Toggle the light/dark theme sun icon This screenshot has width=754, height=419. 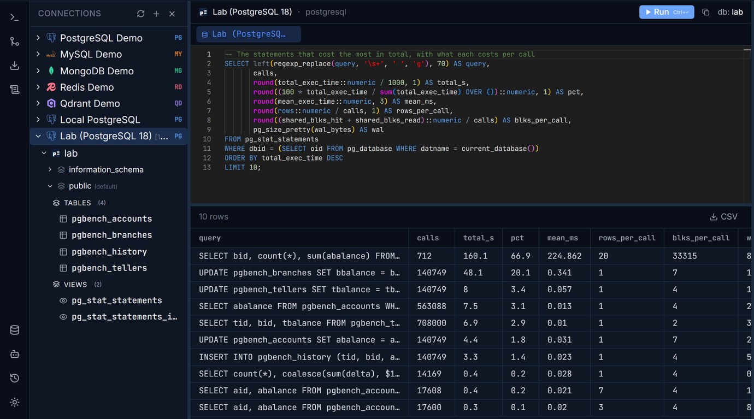click(x=15, y=402)
